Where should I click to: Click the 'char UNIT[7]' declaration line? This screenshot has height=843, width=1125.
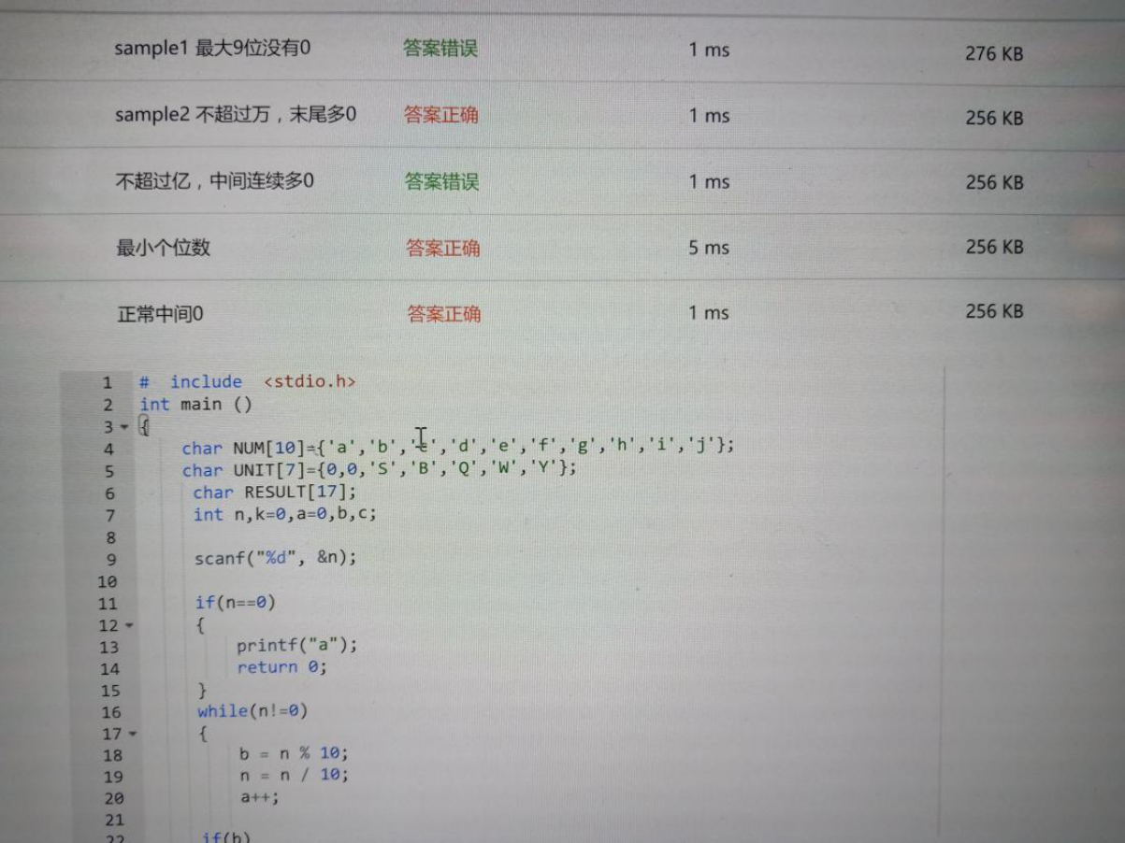point(380,469)
